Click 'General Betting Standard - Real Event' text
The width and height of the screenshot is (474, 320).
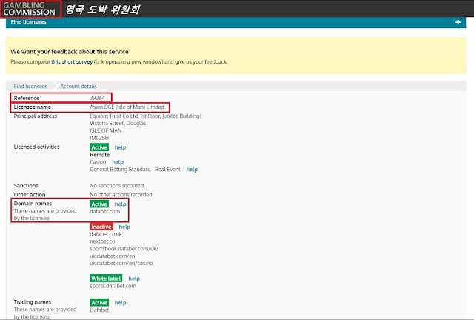coord(135,170)
